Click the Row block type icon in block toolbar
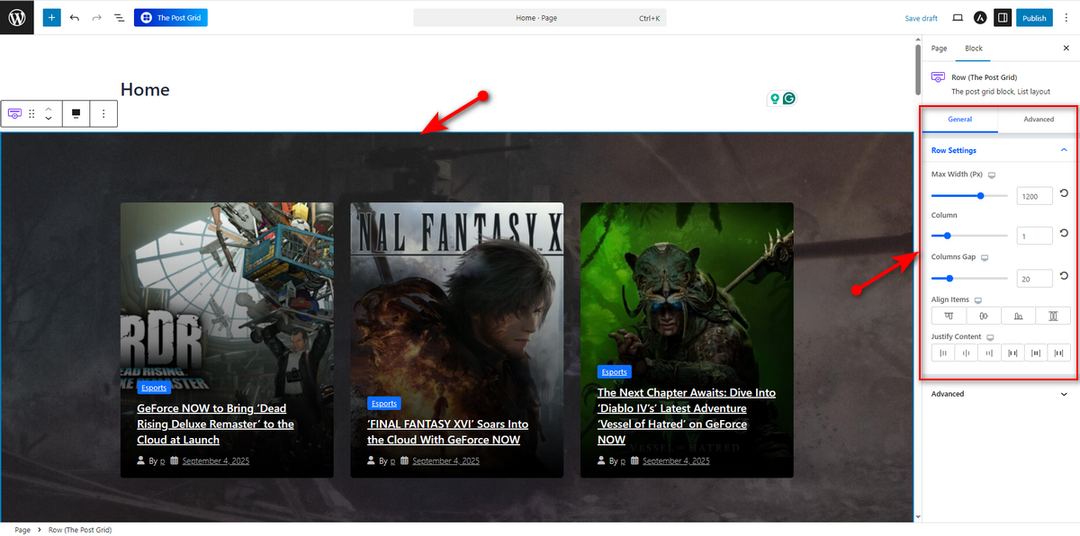This screenshot has width=1080, height=536. pyautogui.click(x=15, y=113)
